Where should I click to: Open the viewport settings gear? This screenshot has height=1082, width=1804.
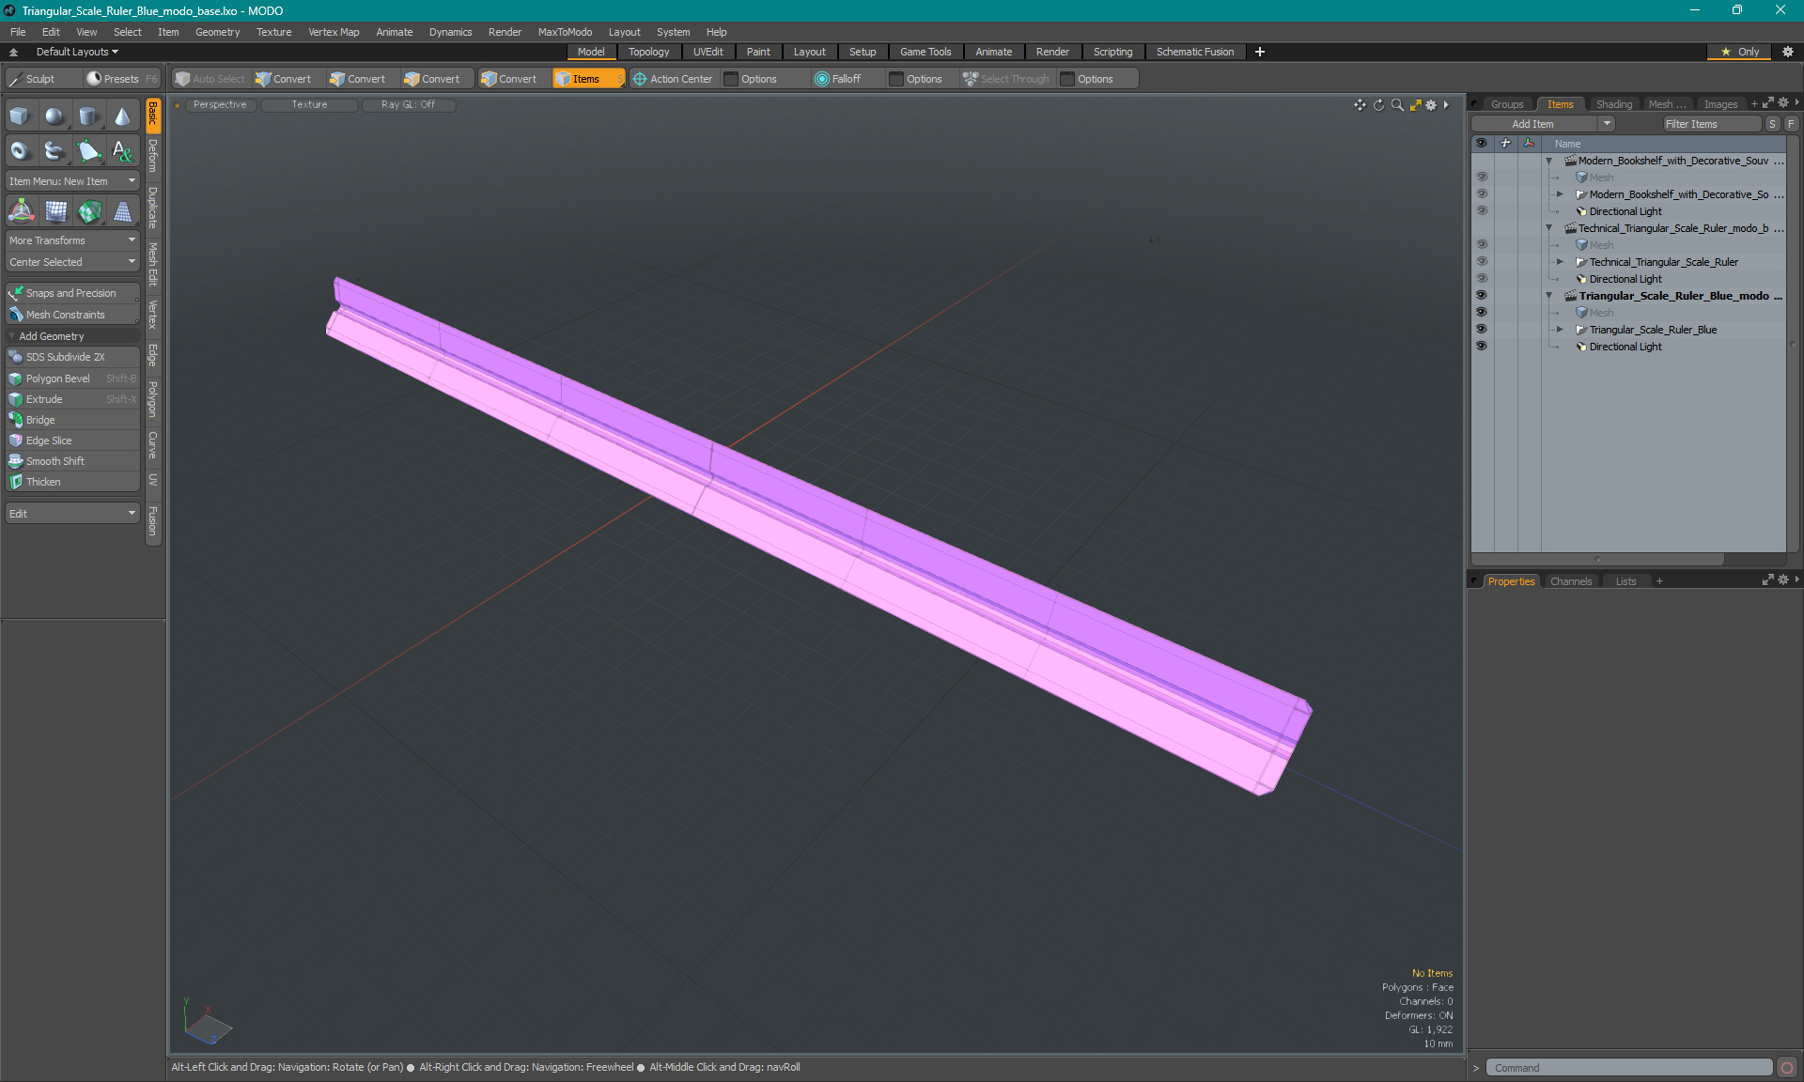[x=1431, y=105]
